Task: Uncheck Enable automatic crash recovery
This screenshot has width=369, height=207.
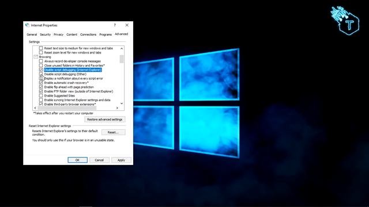Action: pos(41,83)
